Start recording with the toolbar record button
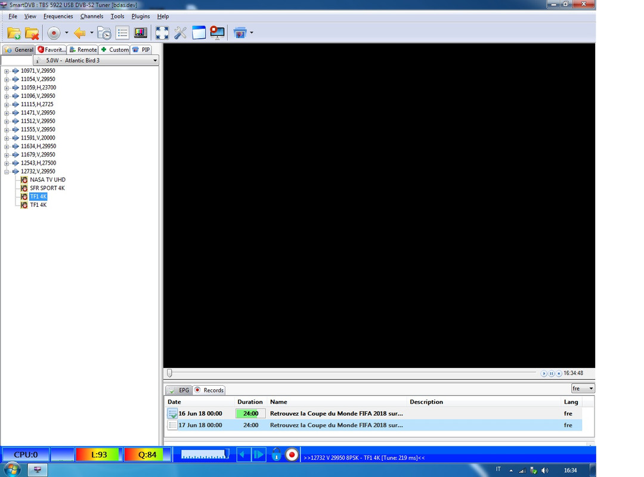The height and width of the screenshot is (477, 644). click(x=54, y=33)
